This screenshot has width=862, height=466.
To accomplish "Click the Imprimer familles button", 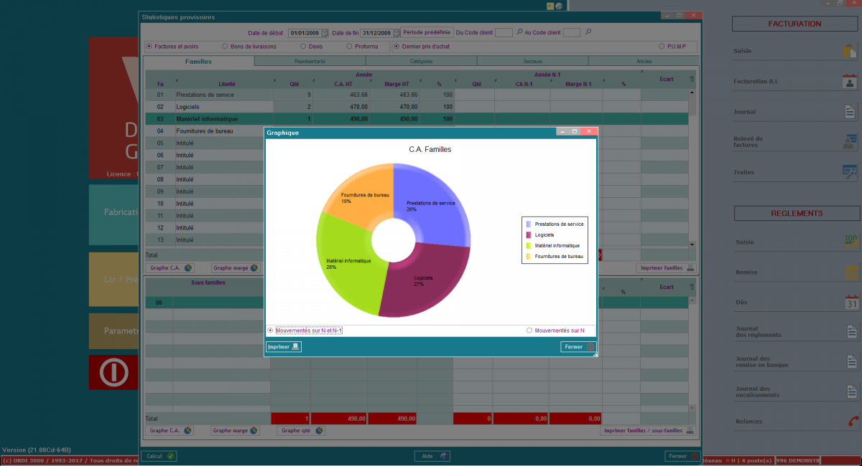I will point(666,268).
